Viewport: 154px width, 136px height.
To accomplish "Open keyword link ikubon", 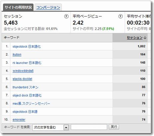I will pos(17,55).
